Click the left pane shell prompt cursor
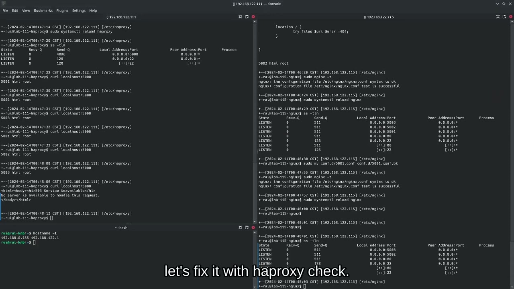 tap(51, 218)
